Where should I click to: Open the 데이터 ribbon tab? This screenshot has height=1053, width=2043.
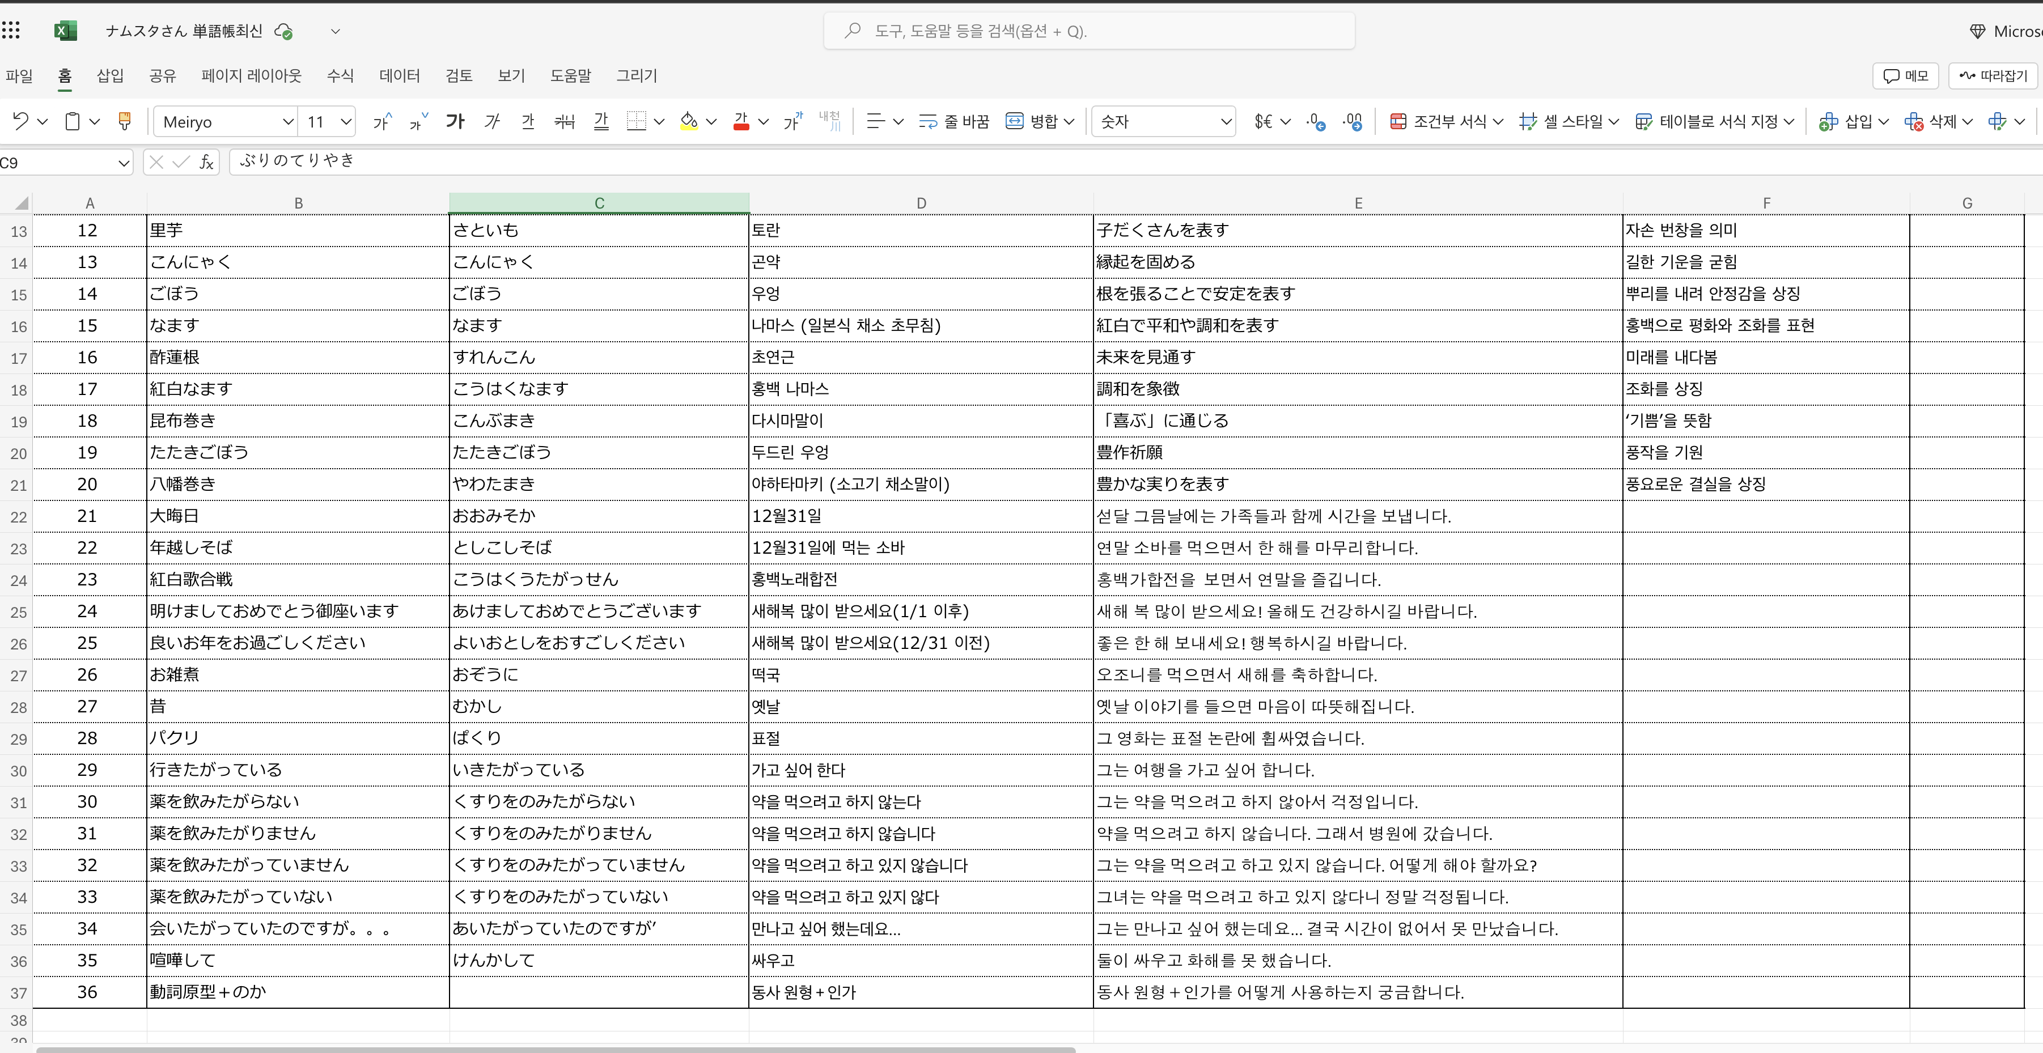point(399,75)
